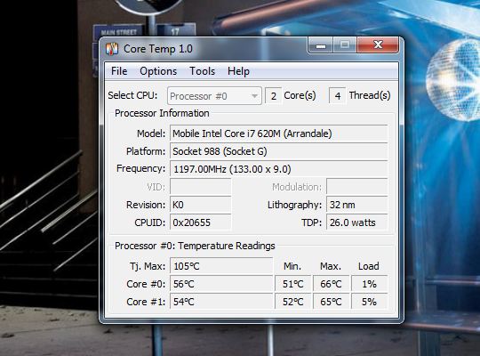
Task: Expand the Select CPU Processor #0 dropdown
Action: pyautogui.click(x=214, y=96)
